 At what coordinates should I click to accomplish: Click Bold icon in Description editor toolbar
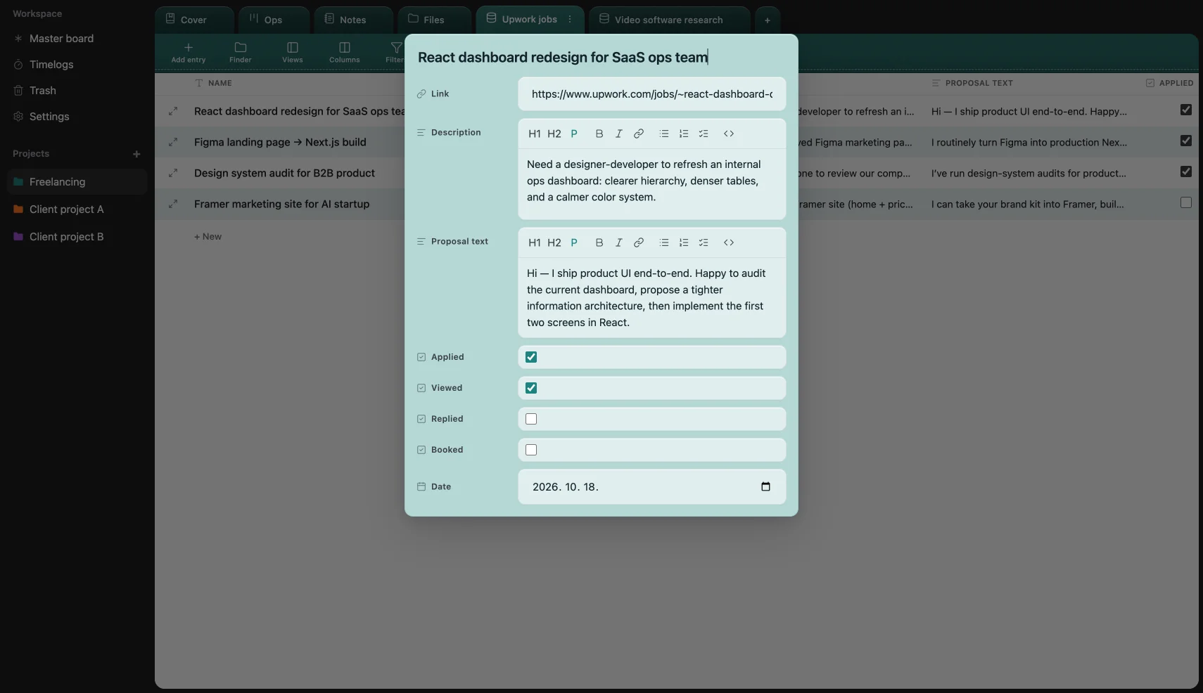[599, 134]
